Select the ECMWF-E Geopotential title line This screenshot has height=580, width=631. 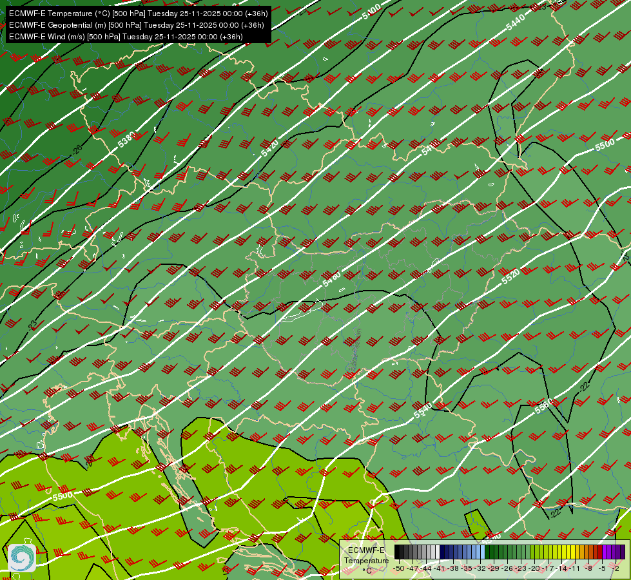click(137, 25)
